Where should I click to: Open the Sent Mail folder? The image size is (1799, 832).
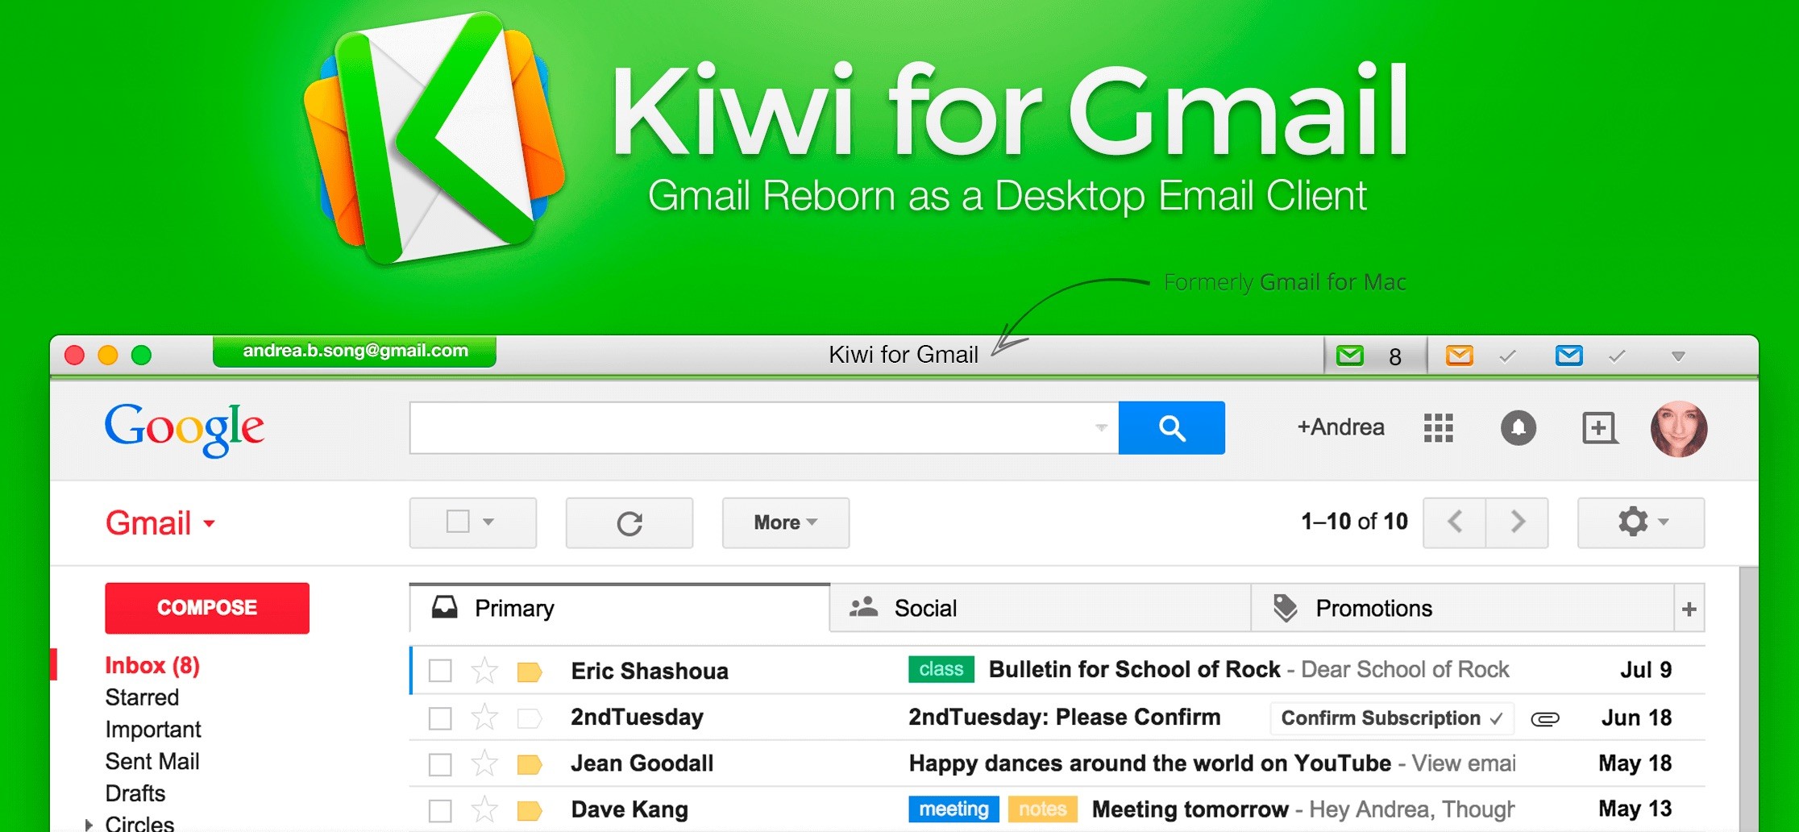(x=152, y=762)
